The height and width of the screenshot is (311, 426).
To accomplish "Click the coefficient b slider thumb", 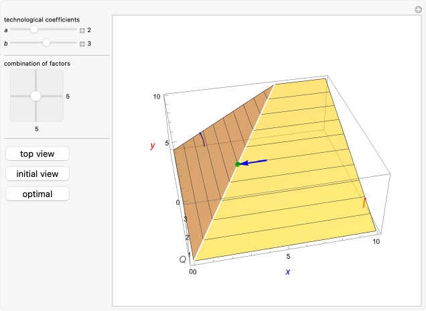I will click(46, 43).
